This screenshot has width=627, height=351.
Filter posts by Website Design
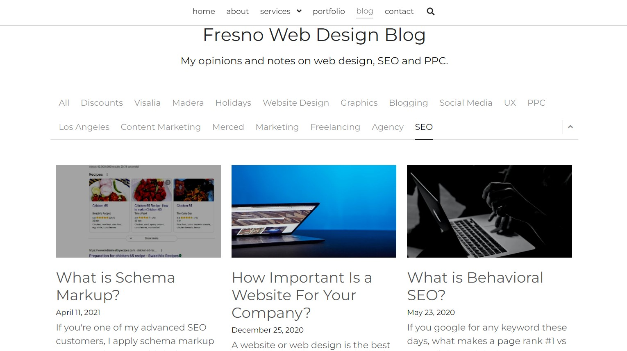[x=296, y=103]
